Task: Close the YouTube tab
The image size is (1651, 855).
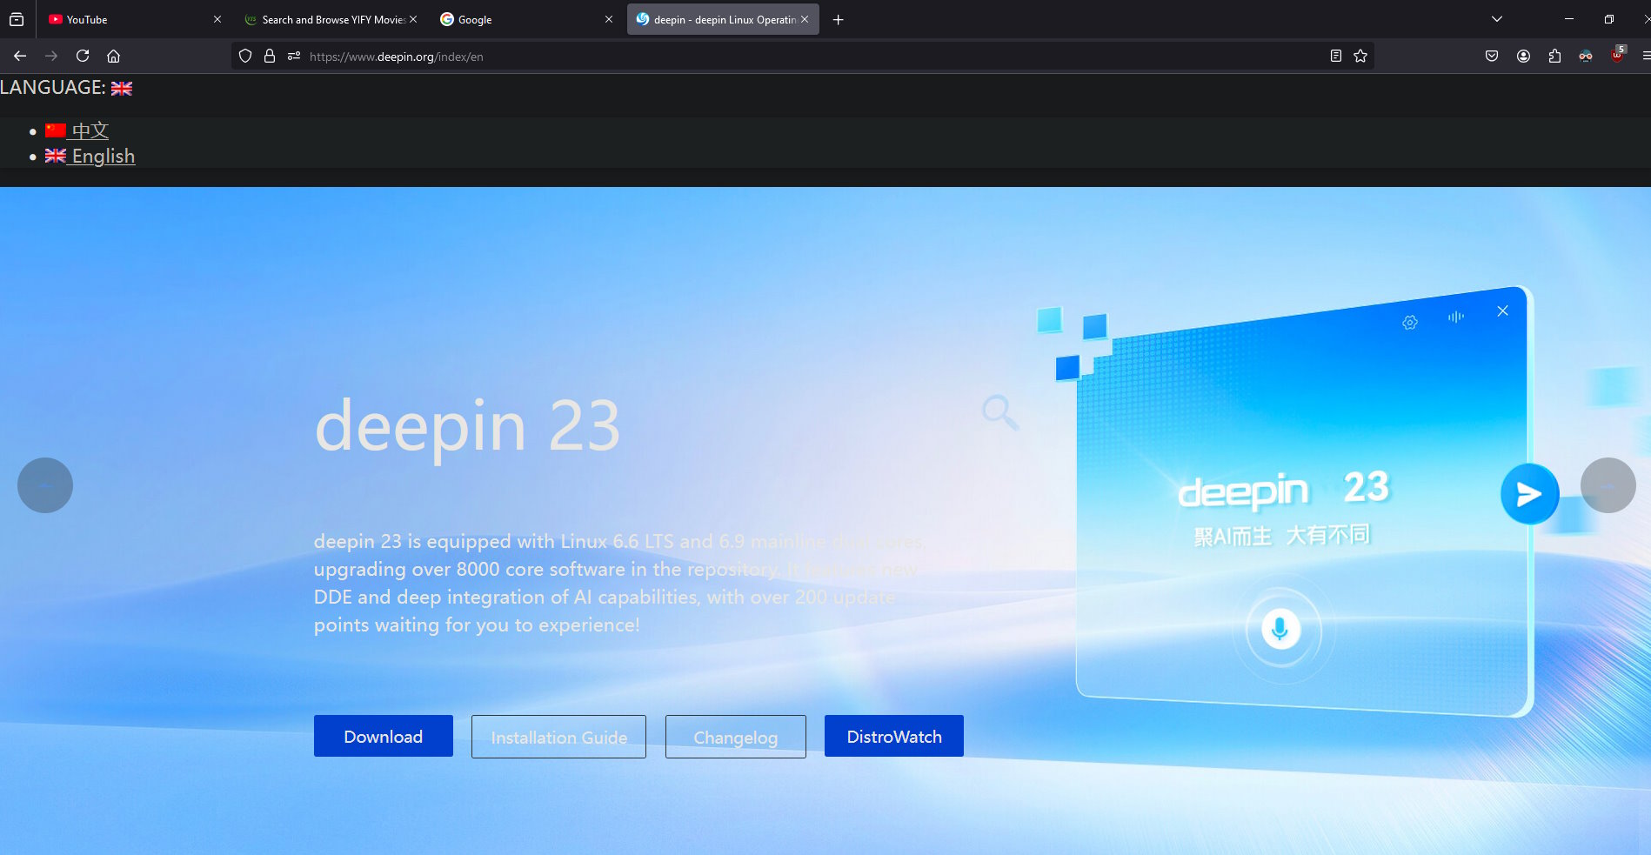Action: 217,19
